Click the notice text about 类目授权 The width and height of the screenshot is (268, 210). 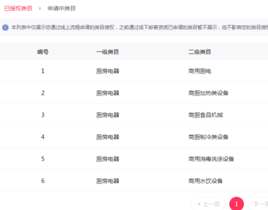tap(139, 27)
